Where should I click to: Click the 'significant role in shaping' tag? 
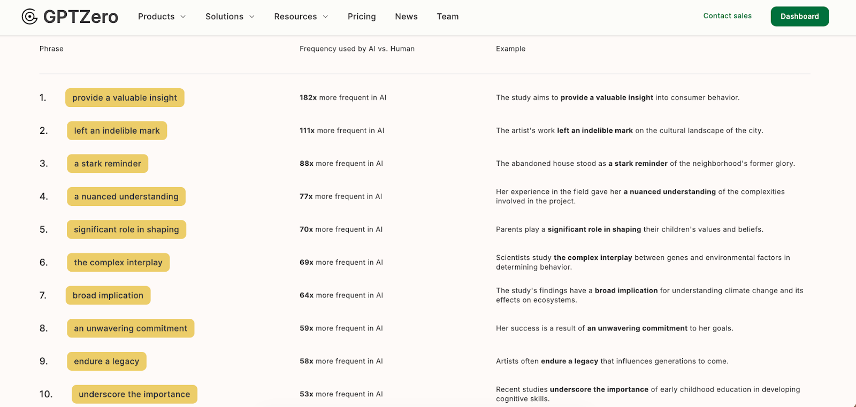pos(126,229)
